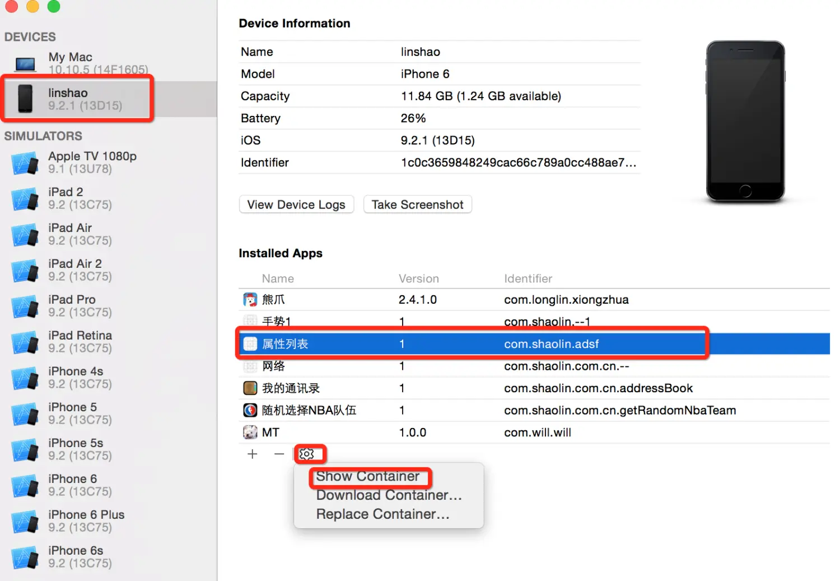
Task: Select iPhone 5s simulator icon
Action: pos(25,450)
